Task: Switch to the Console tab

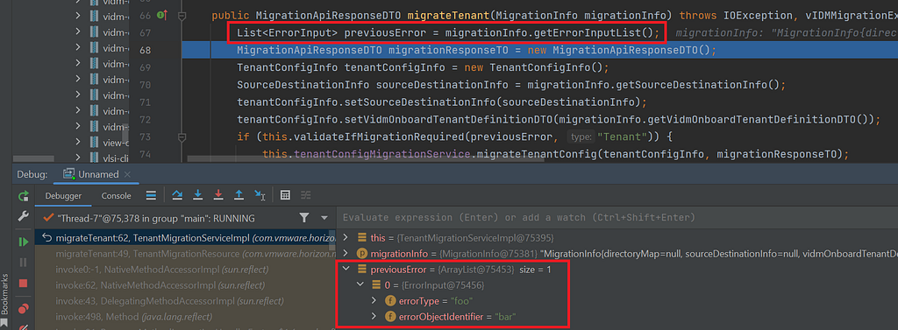Action: coord(117,195)
